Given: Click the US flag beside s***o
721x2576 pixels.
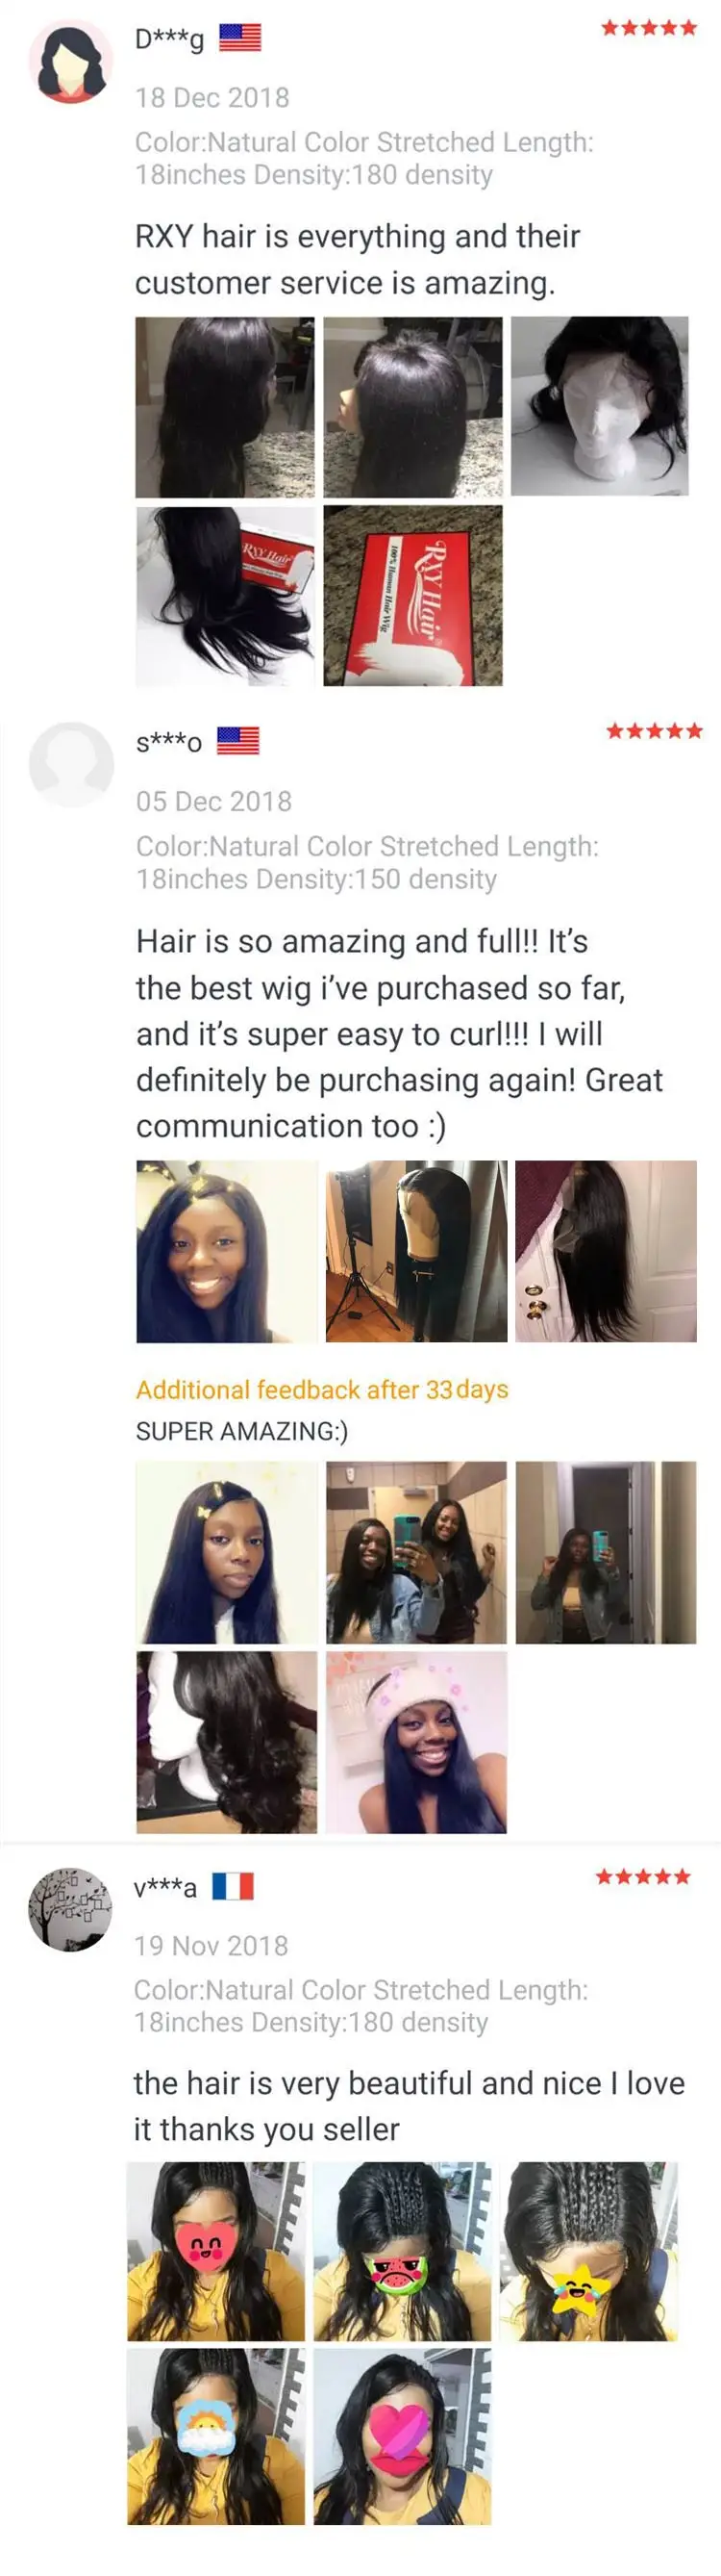Looking at the screenshot, I should pos(237,741).
